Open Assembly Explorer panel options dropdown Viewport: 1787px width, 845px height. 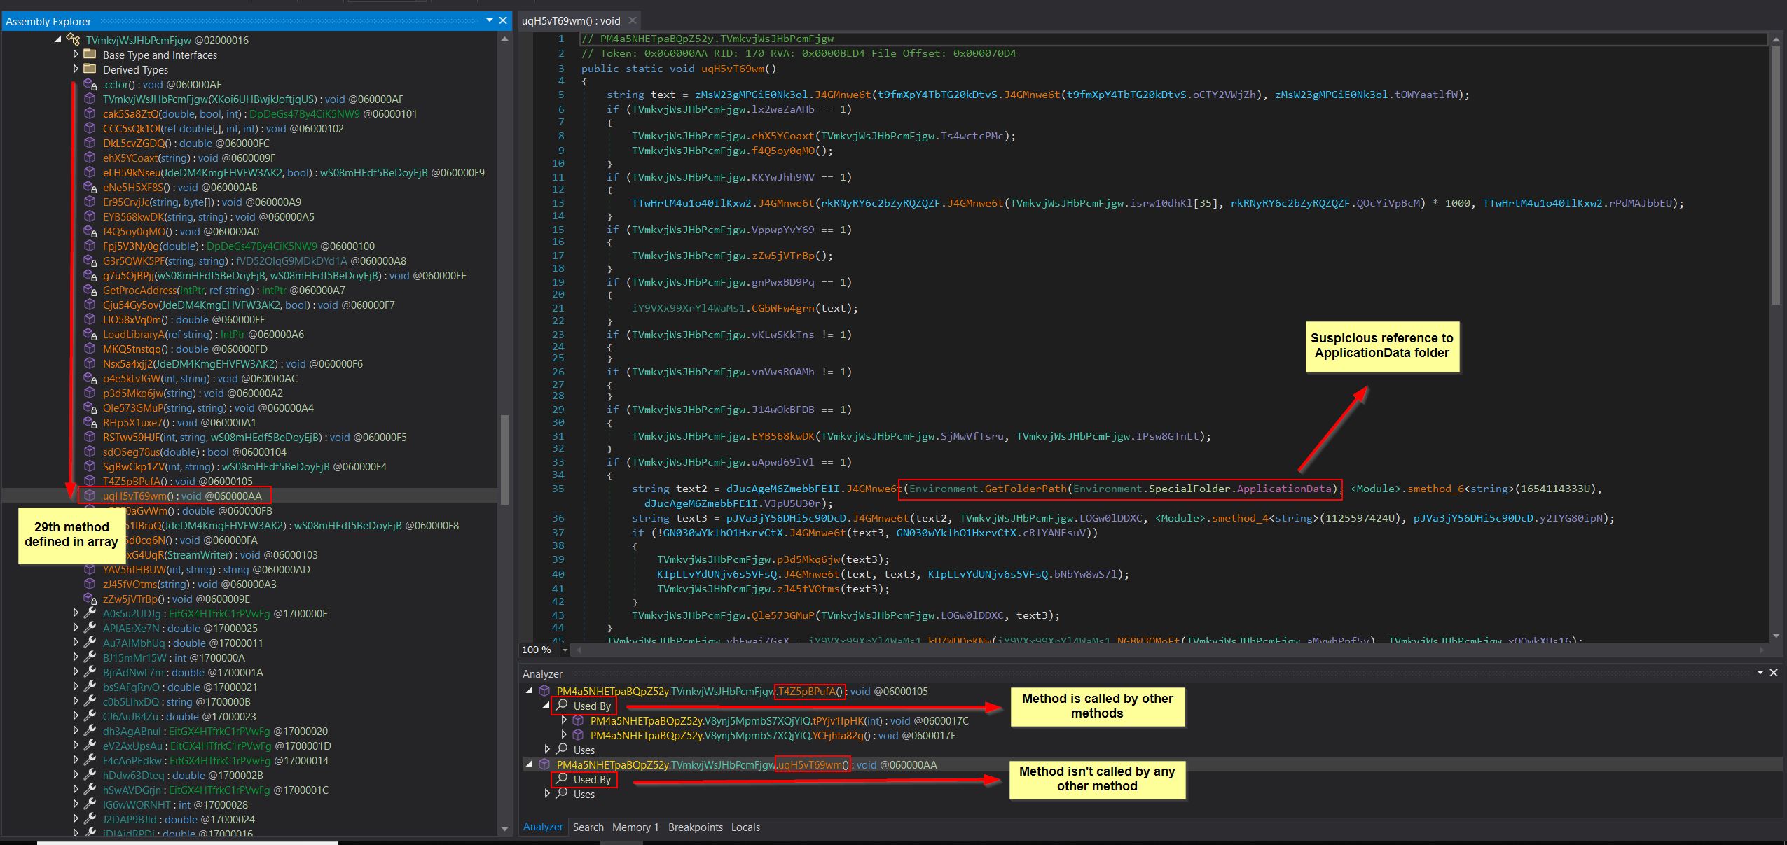(490, 21)
